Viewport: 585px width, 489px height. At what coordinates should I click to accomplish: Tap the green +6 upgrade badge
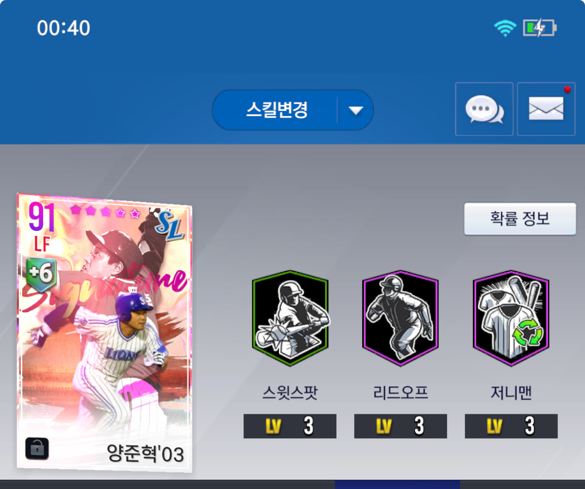pyautogui.click(x=42, y=274)
